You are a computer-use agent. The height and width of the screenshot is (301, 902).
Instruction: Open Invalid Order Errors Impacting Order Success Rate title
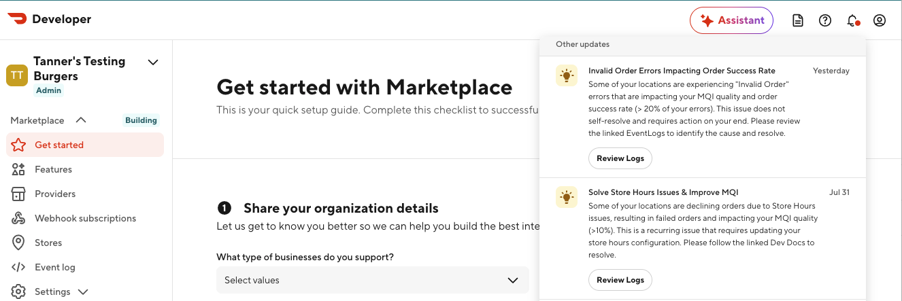[682, 71]
